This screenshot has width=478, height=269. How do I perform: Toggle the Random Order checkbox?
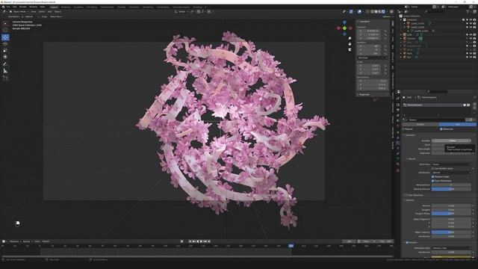[433, 176]
